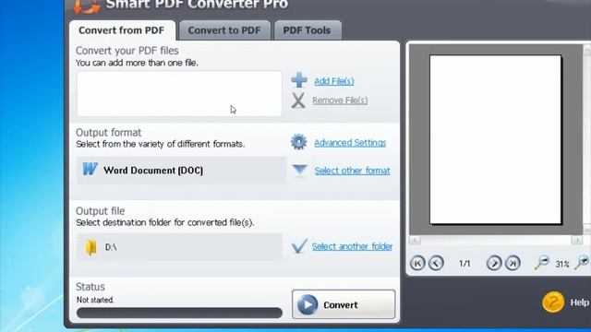Click the blue plus Add File(s) icon
The width and height of the screenshot is (591, 332).
[299, 80]
